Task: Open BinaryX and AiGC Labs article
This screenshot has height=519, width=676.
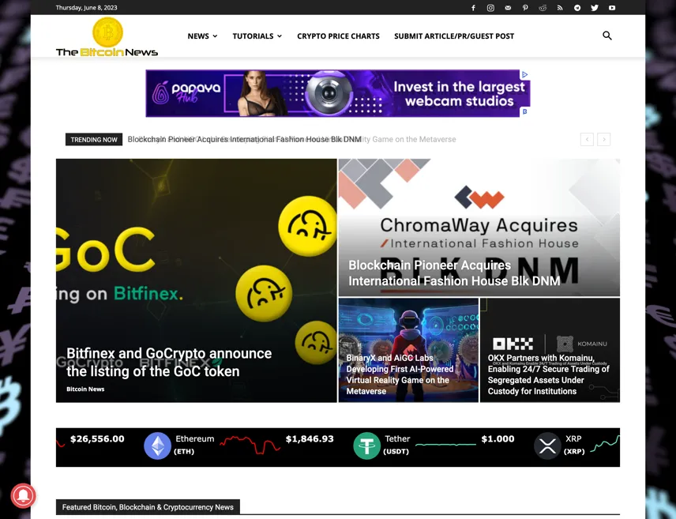Action: [x=400, y=374]
